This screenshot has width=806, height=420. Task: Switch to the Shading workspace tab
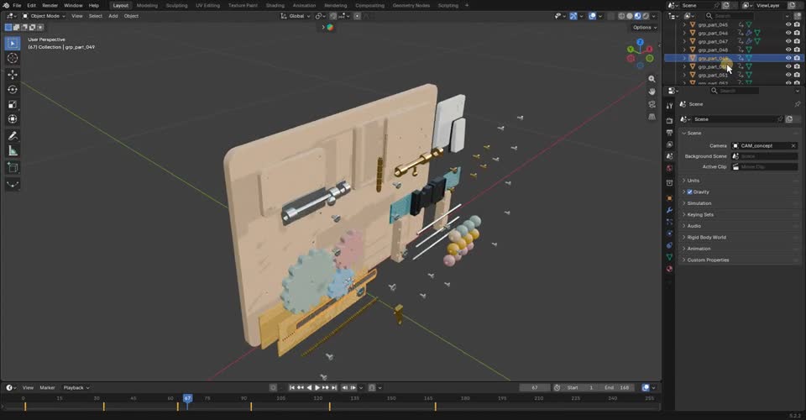click(x=275, y=5)
